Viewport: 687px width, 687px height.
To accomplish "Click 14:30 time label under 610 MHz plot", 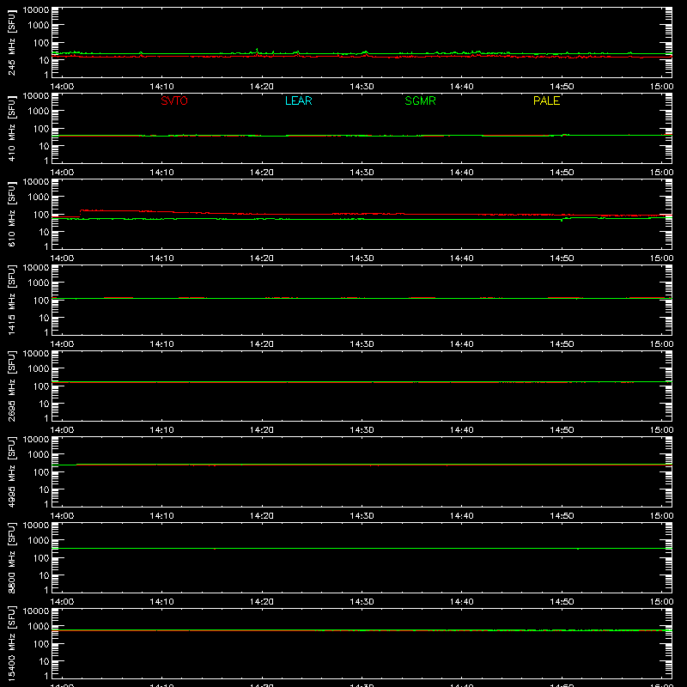I will [x=362, y=258].
